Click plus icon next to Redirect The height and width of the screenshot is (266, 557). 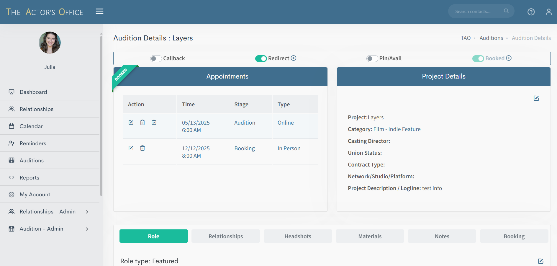[294, 58]
